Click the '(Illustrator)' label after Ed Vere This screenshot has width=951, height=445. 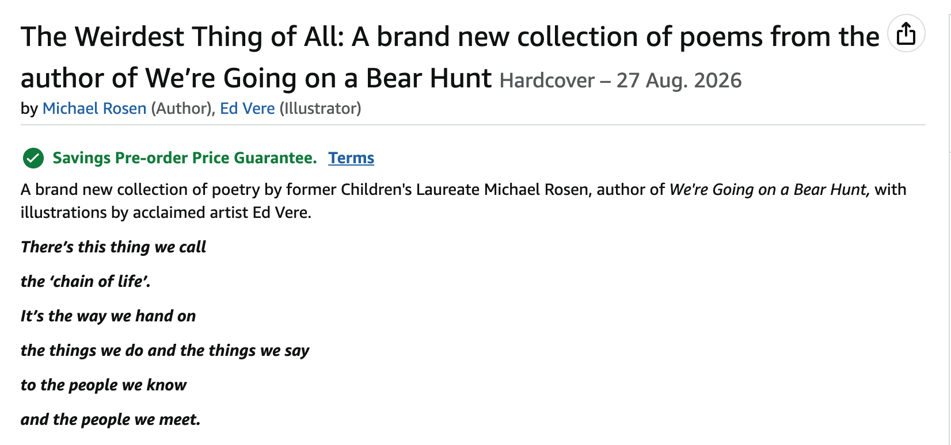320,109
